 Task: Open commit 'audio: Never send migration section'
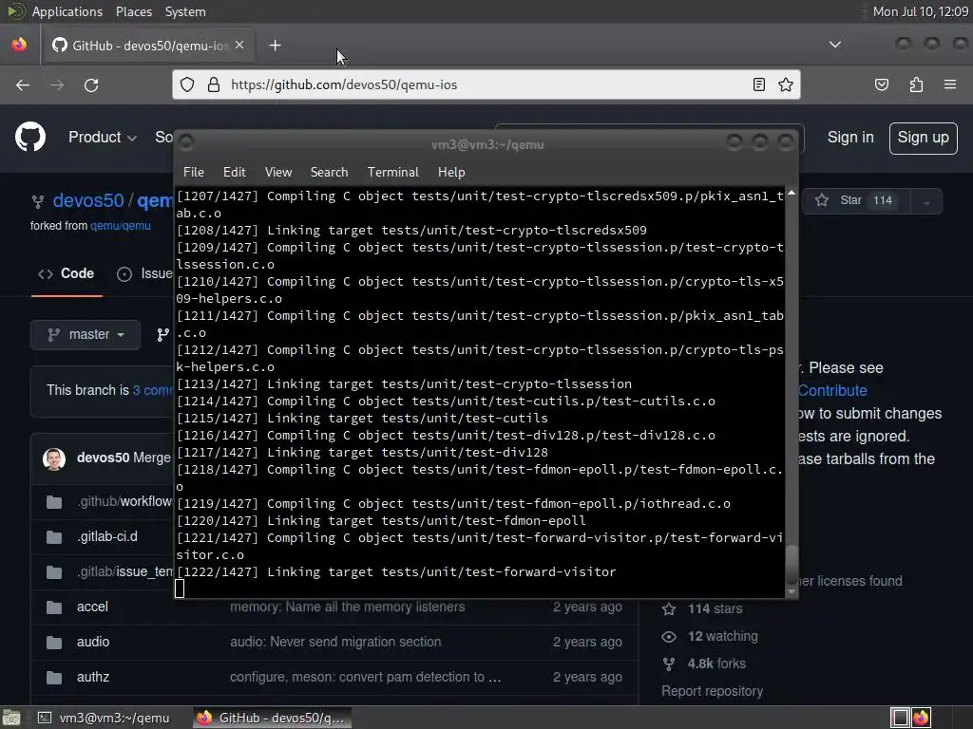(335, 642)
